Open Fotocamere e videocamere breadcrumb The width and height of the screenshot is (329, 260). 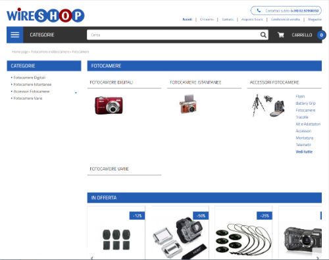click(50, 52)
